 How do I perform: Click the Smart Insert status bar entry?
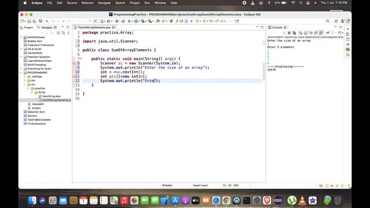click(201, 185)
